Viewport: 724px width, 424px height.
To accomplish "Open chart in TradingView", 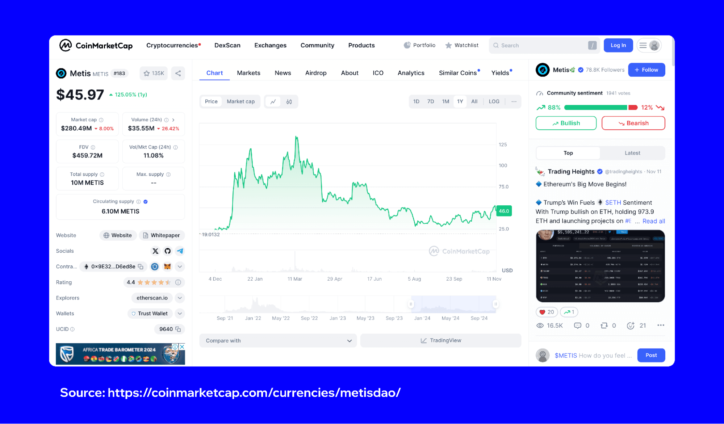I will 441,341.
